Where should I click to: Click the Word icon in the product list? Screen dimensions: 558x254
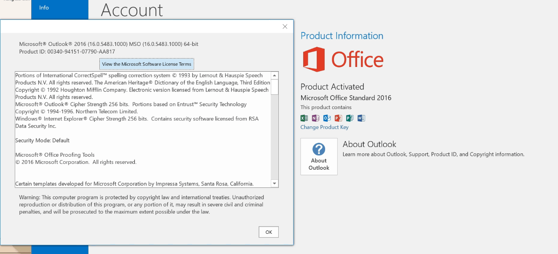pyautogui.click(x=361, y=118)
